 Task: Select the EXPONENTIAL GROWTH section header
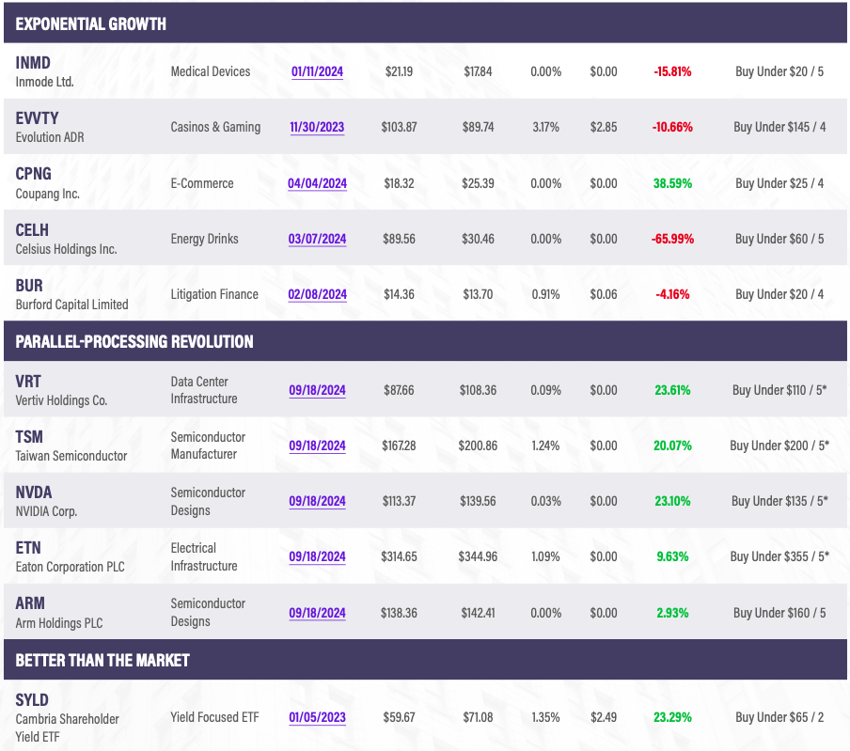tap(425, 23)
